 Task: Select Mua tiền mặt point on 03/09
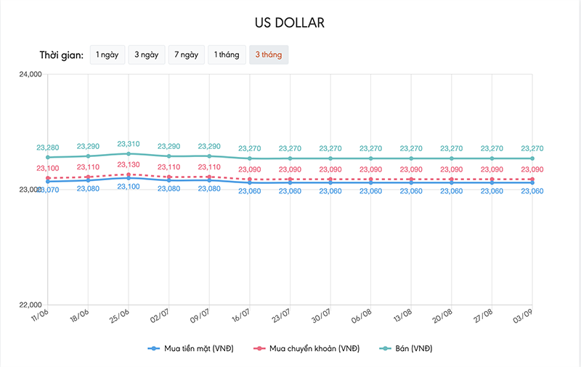[x=533, y=182]
